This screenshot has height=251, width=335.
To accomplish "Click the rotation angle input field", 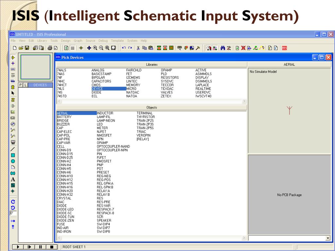I will (x=13, y=213).
